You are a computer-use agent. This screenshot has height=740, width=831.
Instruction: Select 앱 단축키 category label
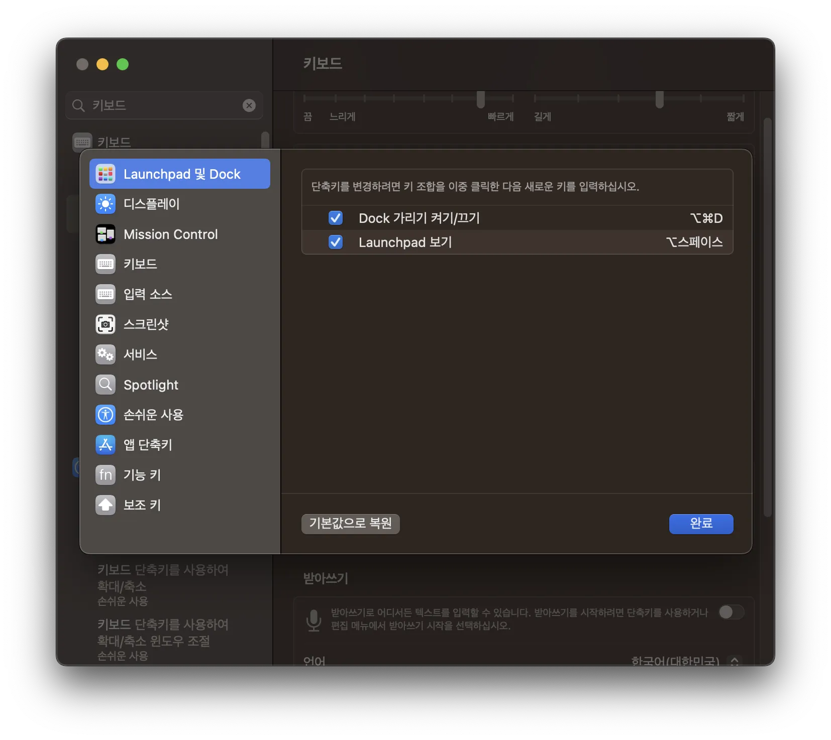148,445
